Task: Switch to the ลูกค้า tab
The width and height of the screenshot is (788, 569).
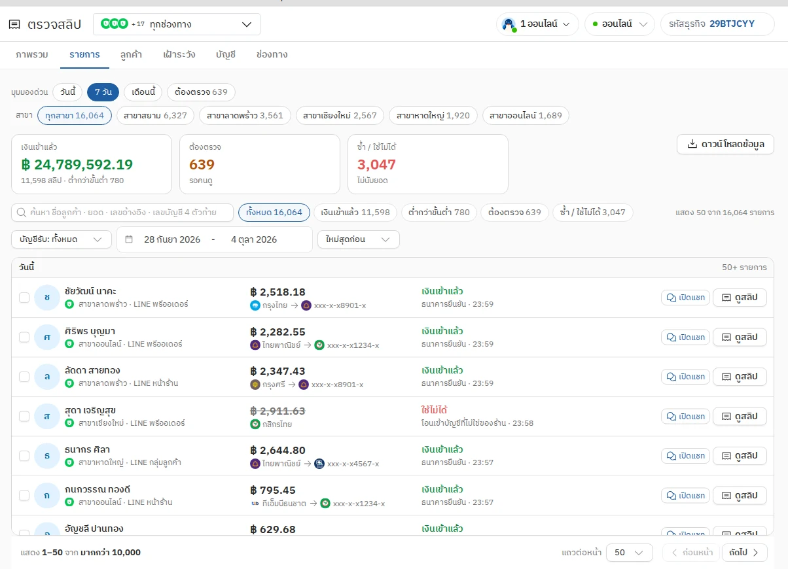Action: pyautogui.click(x=132, y=54)
